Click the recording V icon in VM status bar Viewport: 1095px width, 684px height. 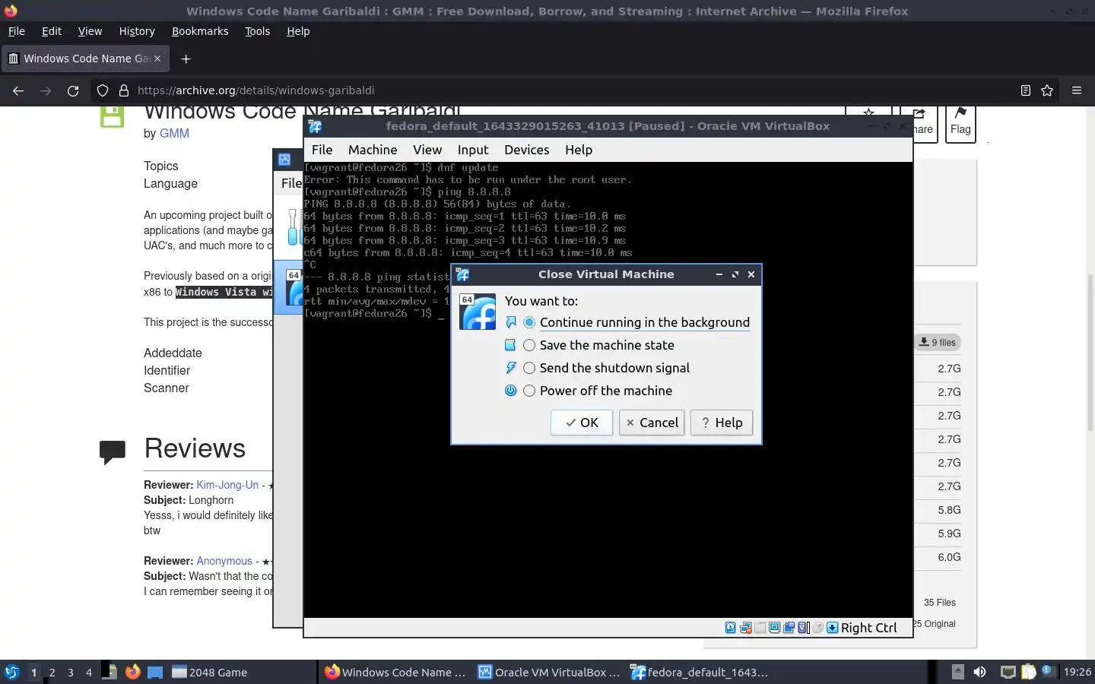coord(803,628)
